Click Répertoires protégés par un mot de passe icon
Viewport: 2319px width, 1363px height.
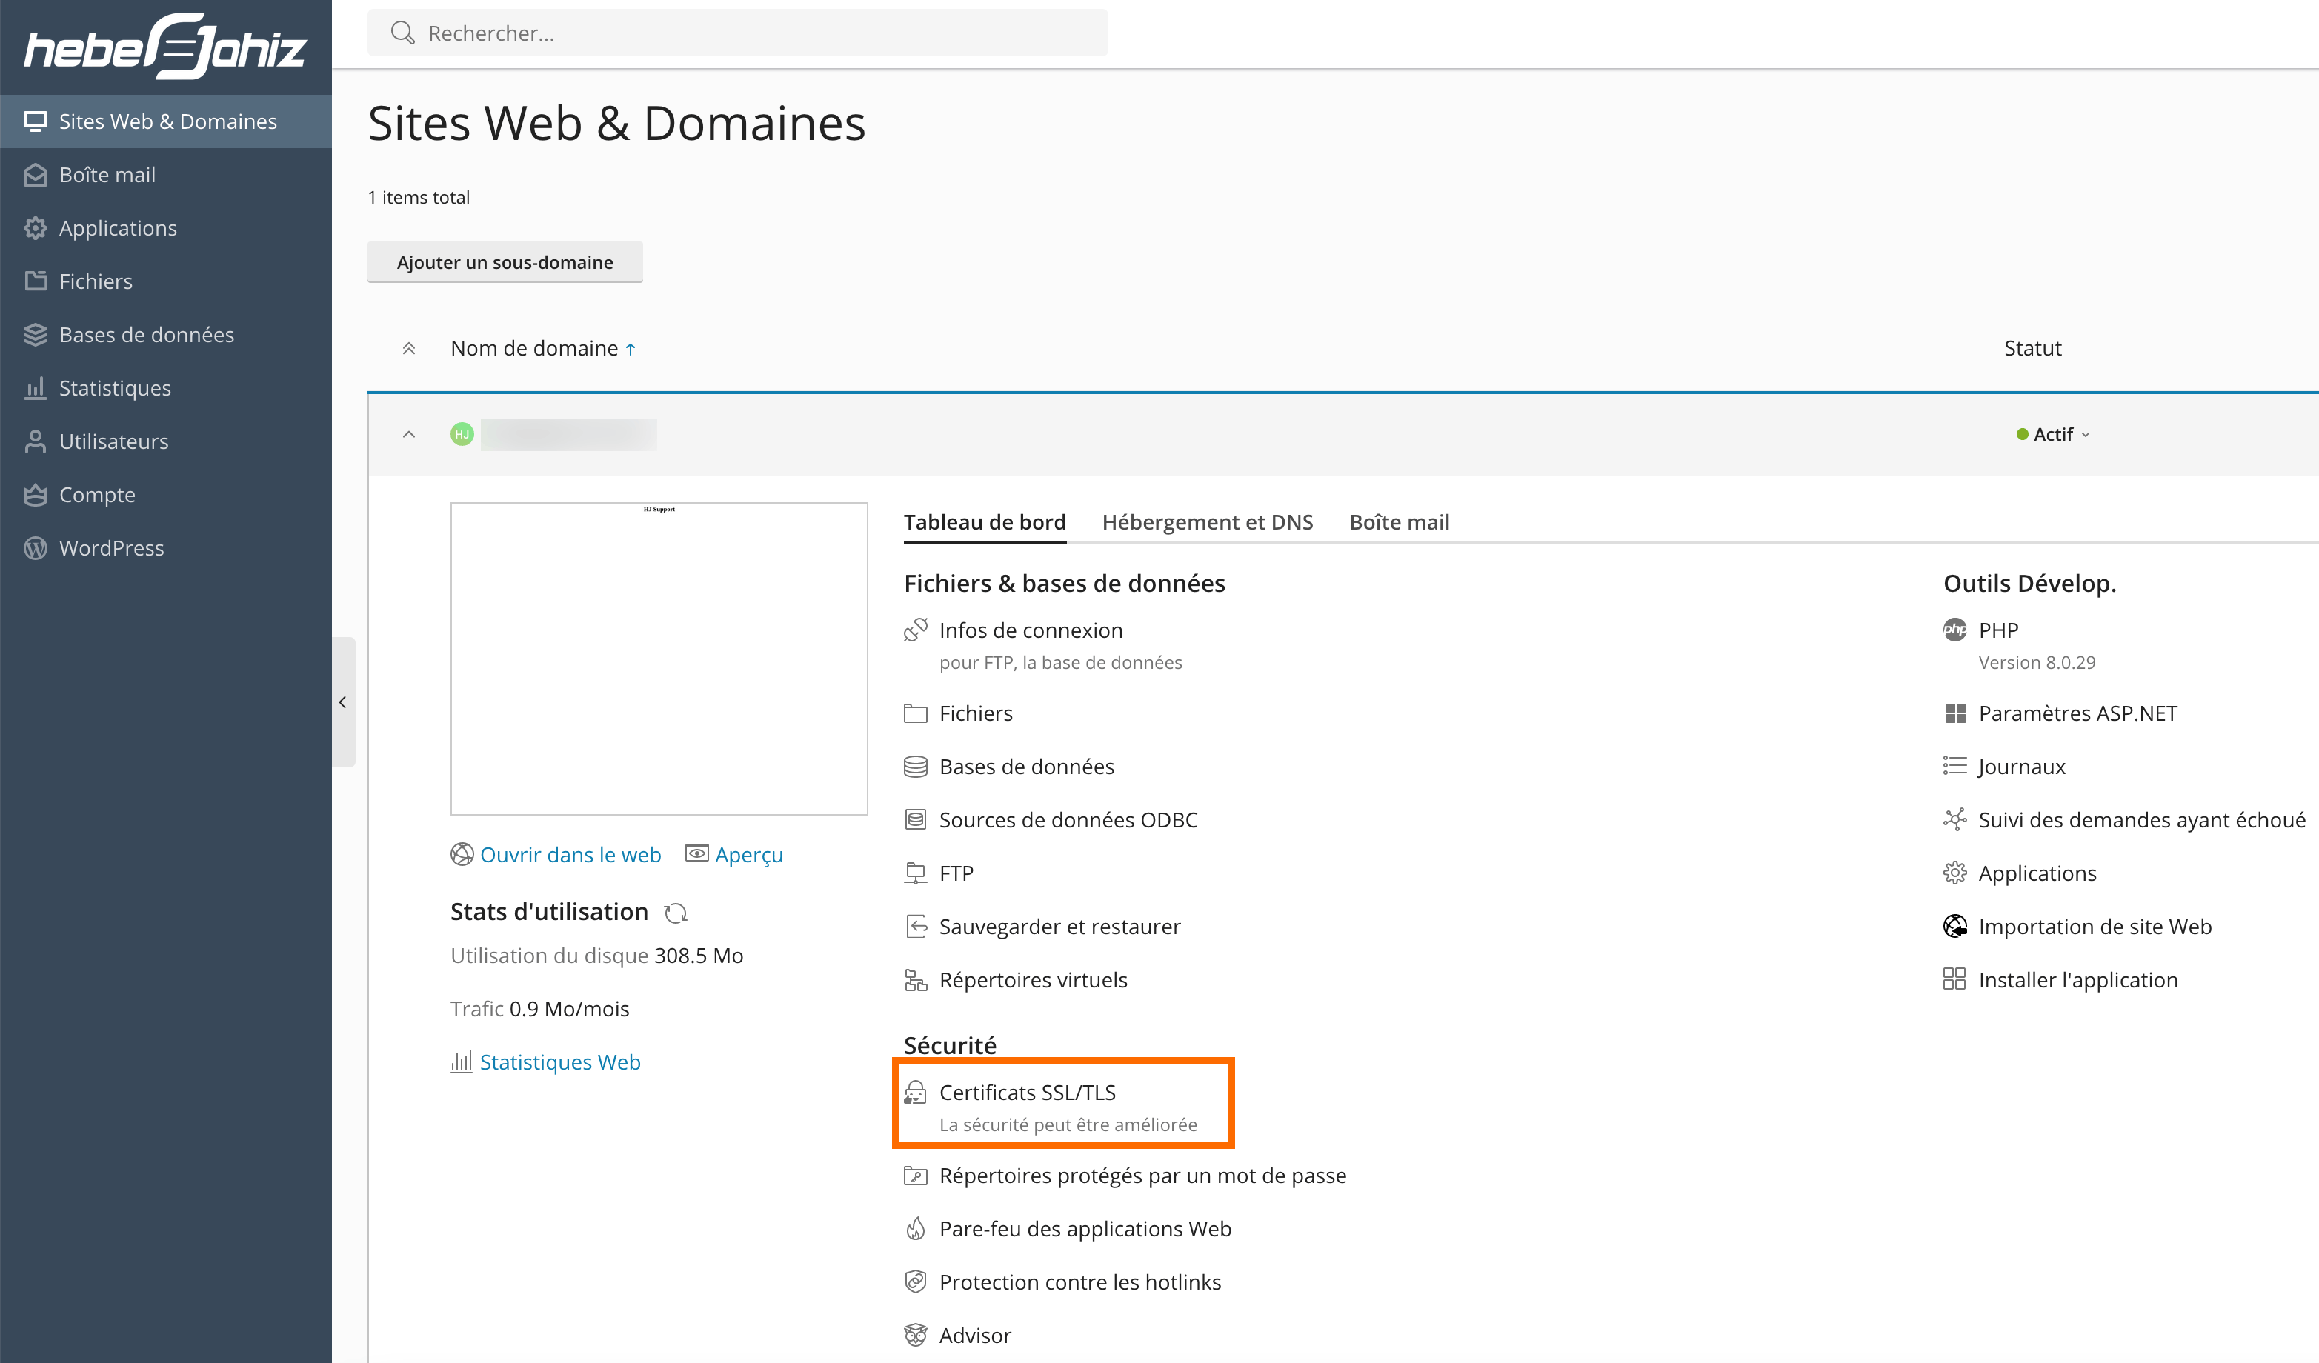coord(916,1176)
